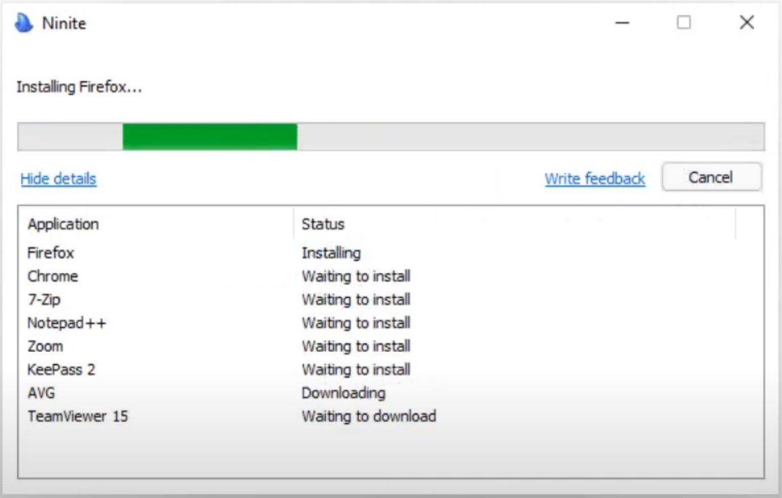This screenshot has width=782, height=498.
Task: Click Zoom's Waiting to install status
Action: [x=356, y=346]
